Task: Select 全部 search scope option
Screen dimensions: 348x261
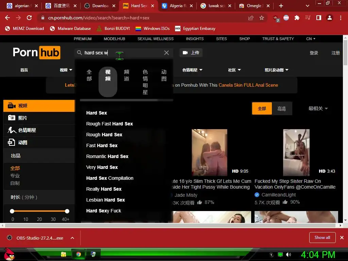Action: coord(89,75)
